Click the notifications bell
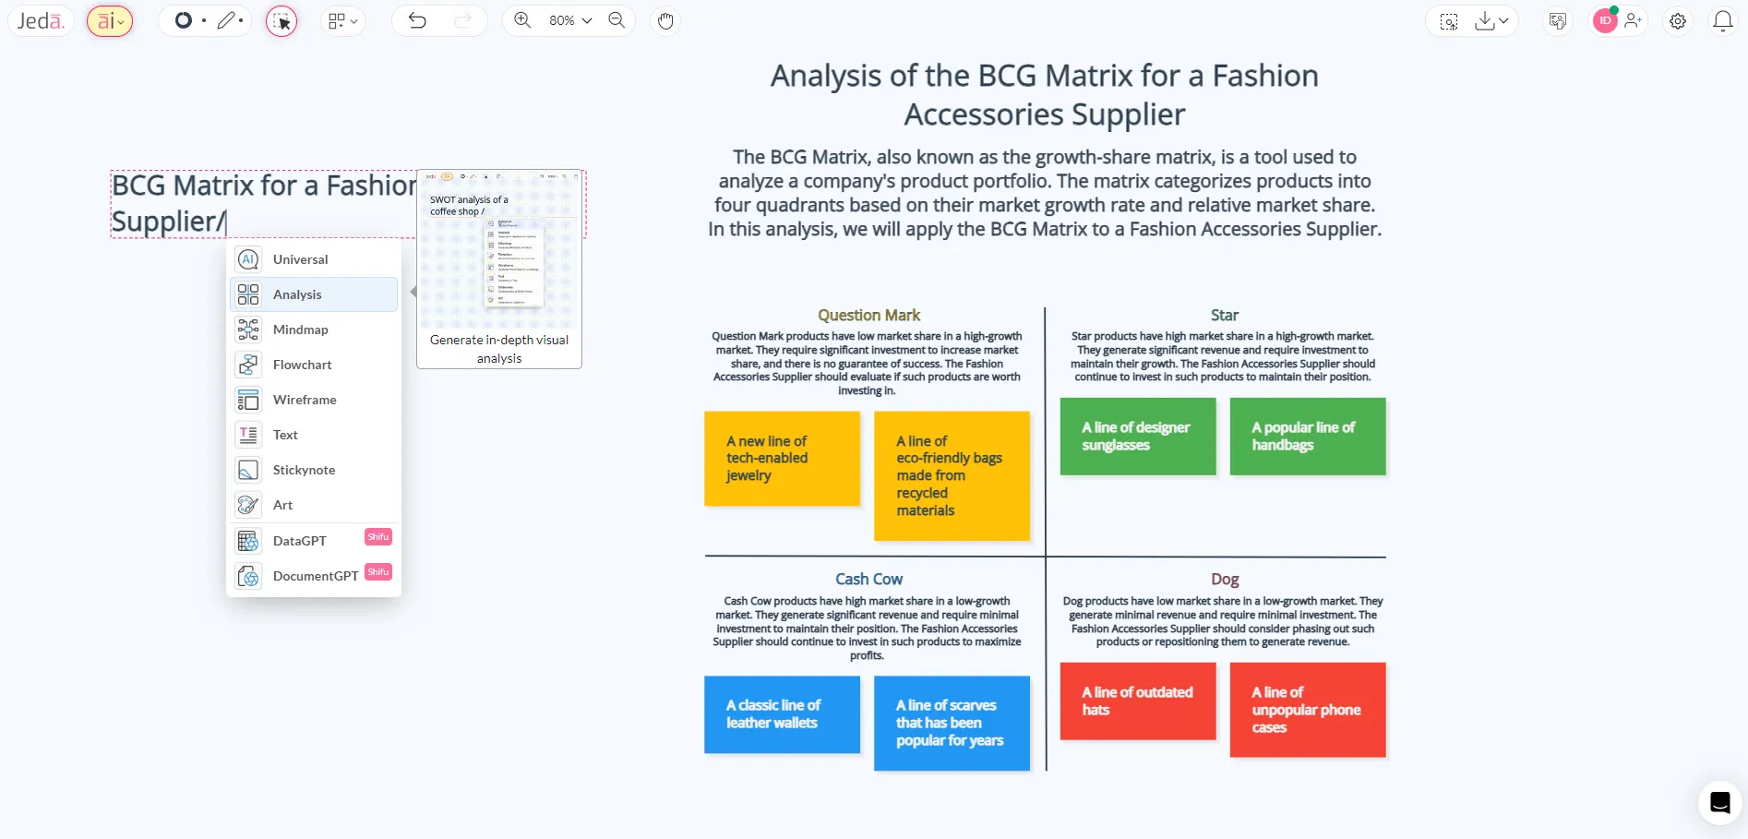Image resolution: width=1748 pixels, height=839 pixels. [1722, 20]
